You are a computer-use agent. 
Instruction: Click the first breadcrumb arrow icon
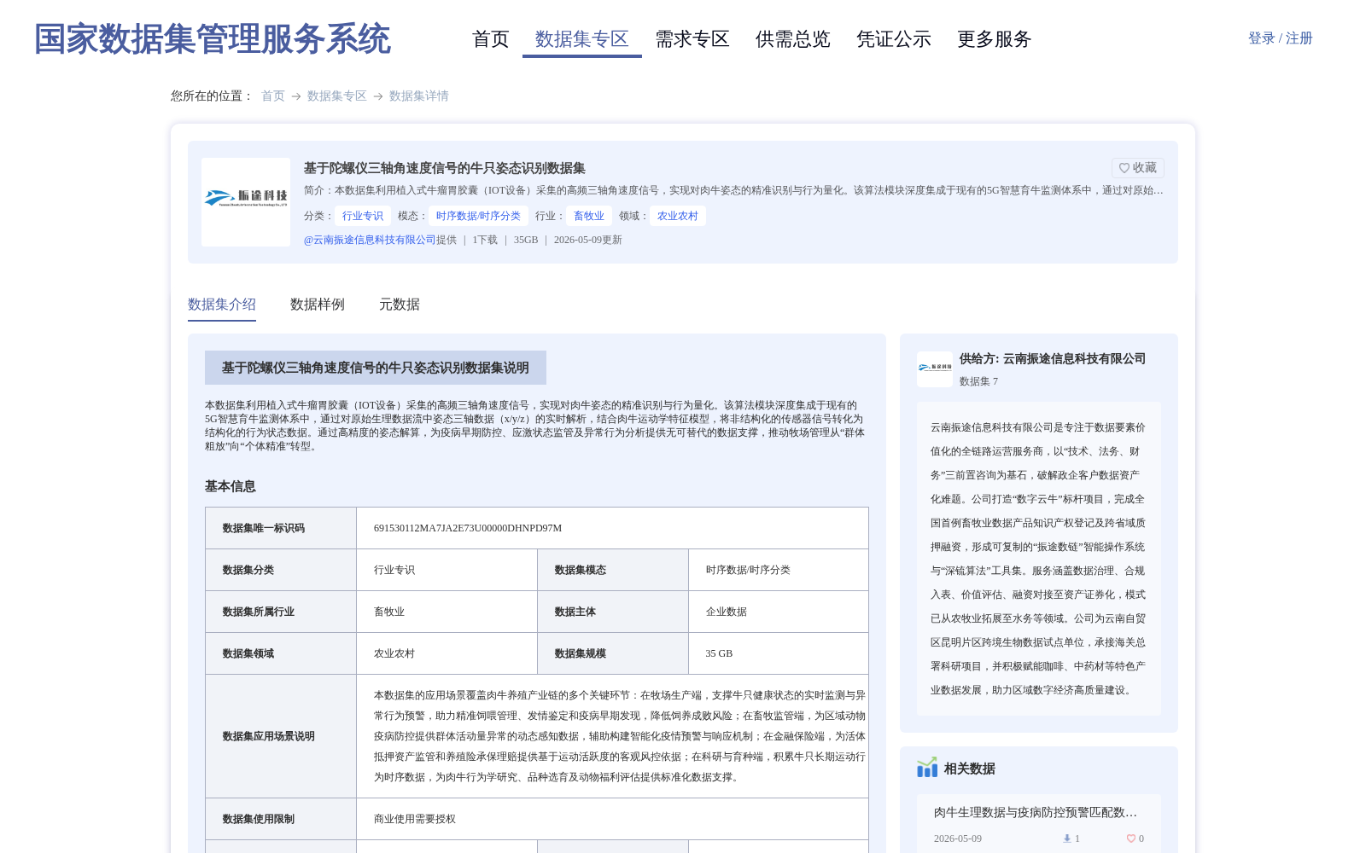coord(296,96)
